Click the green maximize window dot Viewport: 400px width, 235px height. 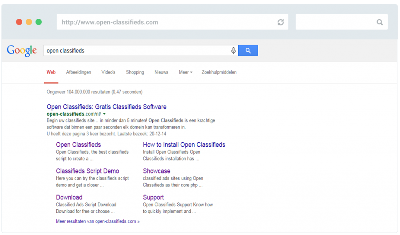(x=39, y=22)
